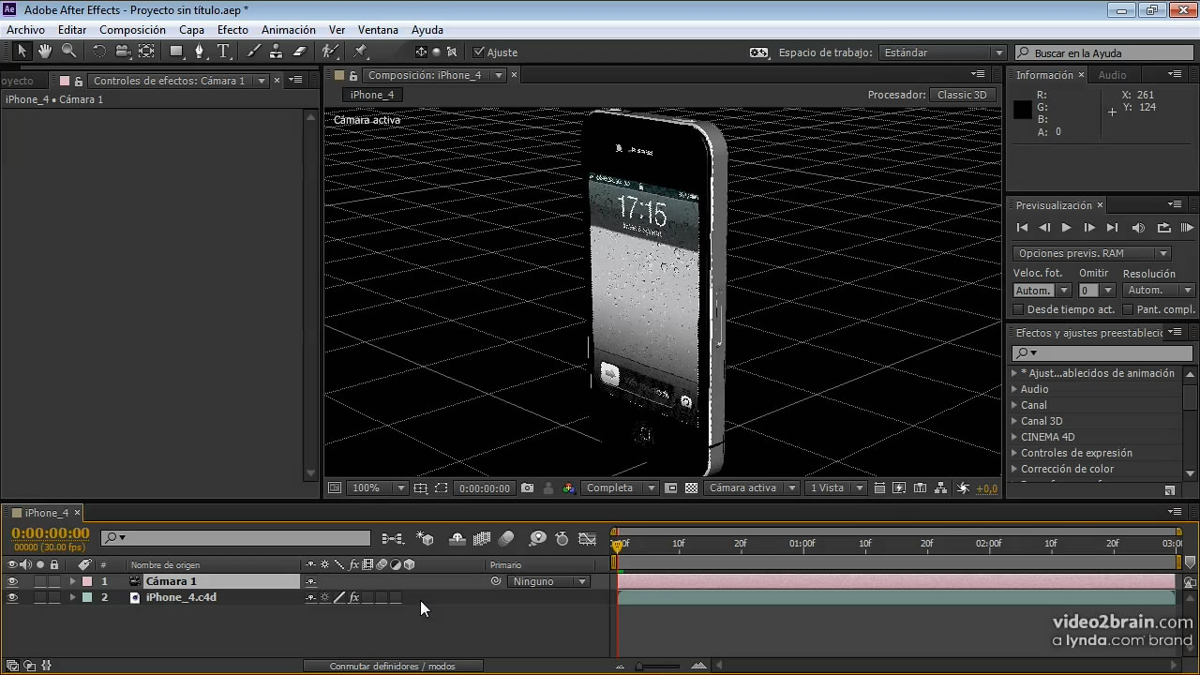Click the draft 3D icon in timeline

coord(425,539)
